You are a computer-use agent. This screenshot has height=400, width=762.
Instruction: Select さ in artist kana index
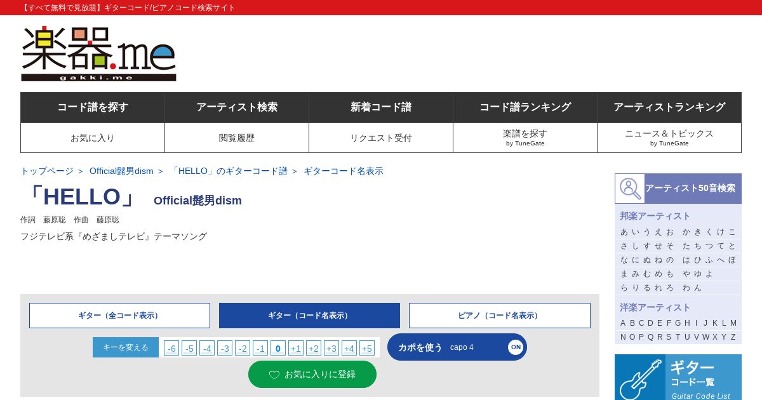point(624,246)
